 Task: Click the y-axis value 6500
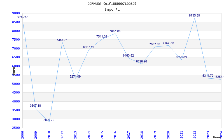click(x=16, y=57)
